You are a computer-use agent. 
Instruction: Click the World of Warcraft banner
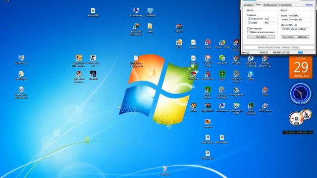[278, 47]
